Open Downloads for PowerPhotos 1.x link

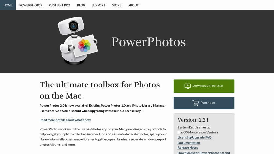coord(204,153)
